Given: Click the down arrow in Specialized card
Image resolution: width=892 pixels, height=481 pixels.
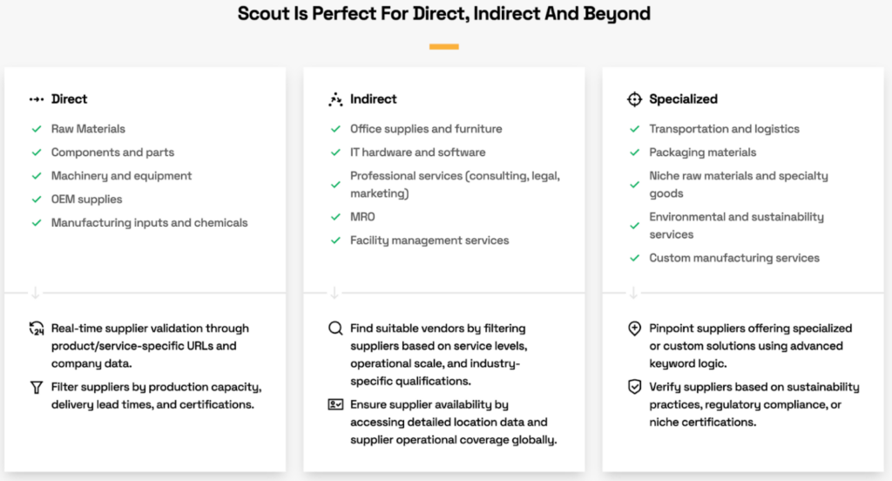Looking at the screenshot, I should [x=634, y=294].
